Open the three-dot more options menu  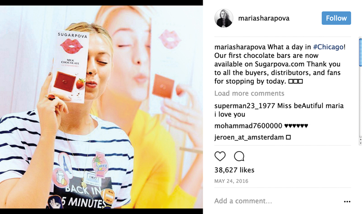[347, 201]
